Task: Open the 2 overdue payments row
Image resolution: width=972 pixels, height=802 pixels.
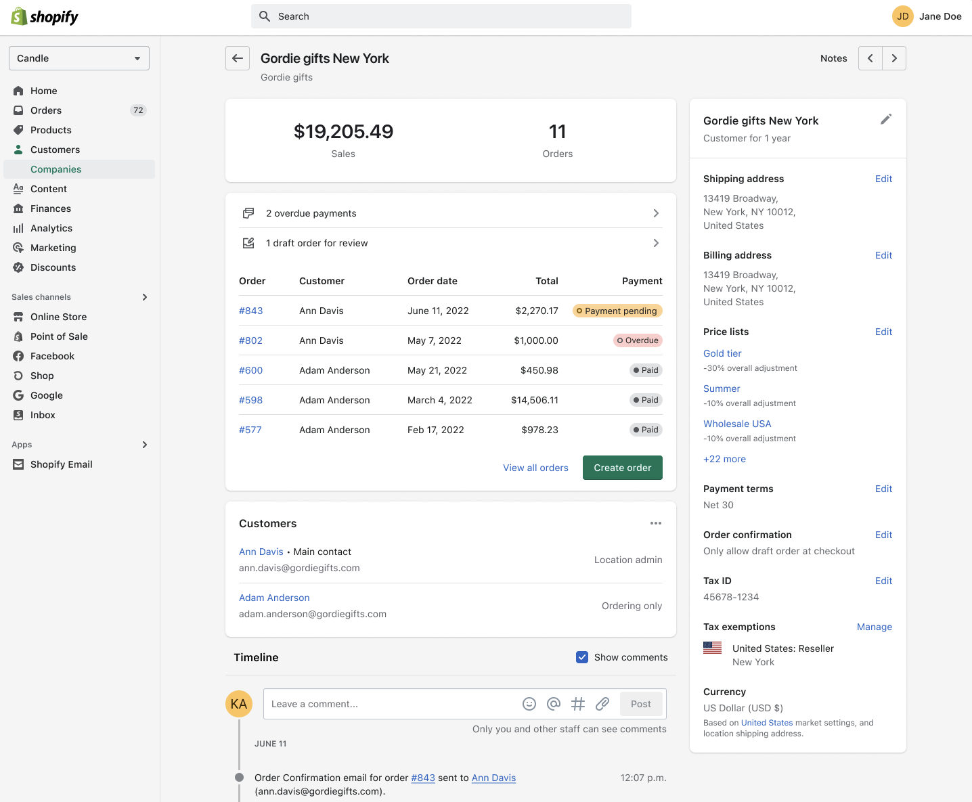Action: (450, 213)
